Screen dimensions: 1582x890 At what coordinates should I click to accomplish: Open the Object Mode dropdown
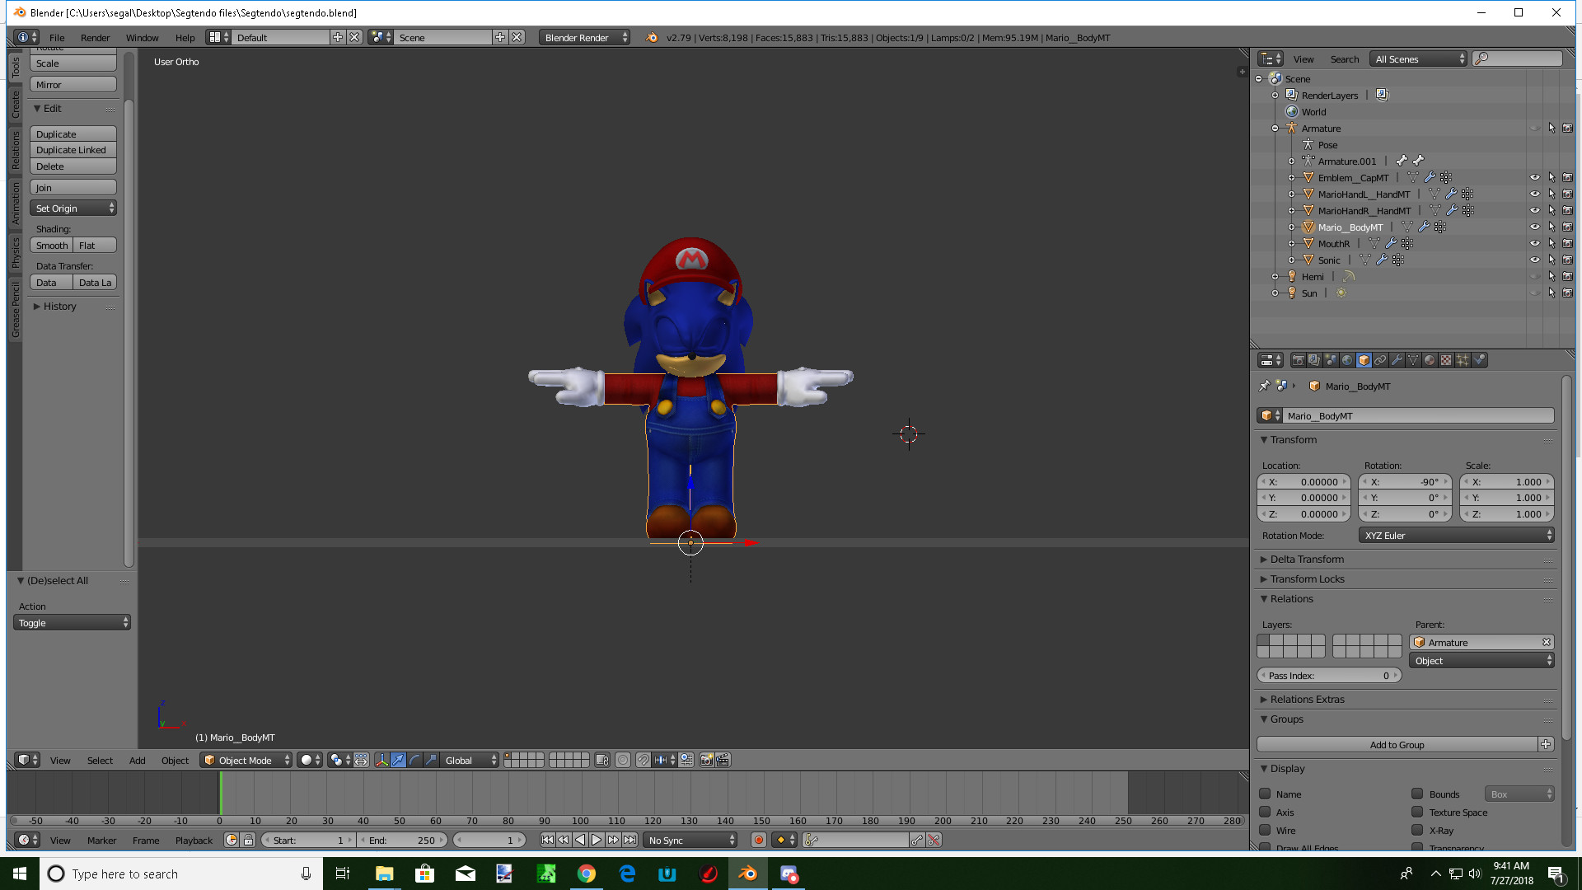(245, 760)
